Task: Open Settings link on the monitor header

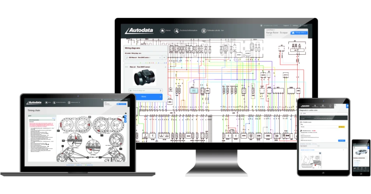Action: point(295,26)
